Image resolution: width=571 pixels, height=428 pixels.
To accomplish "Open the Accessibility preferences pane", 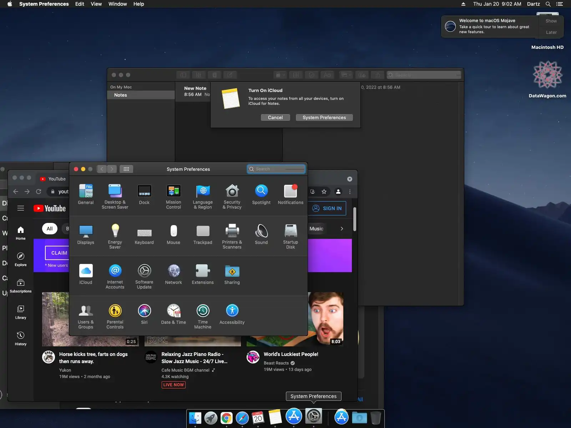I will click(232, 314).
